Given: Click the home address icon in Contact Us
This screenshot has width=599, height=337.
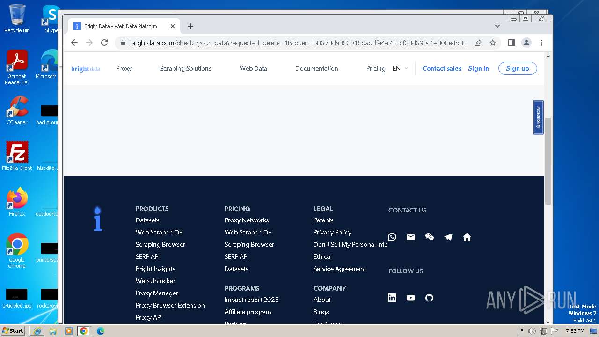Looking at the screenshot, I should pyautogui.click(x=467, y=237).
